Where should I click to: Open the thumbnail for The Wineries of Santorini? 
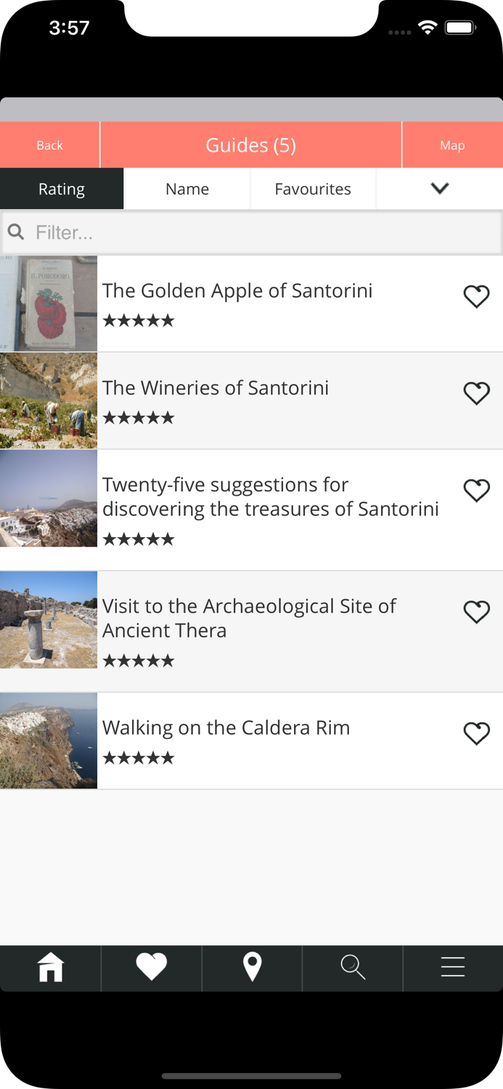pos(48,400)
